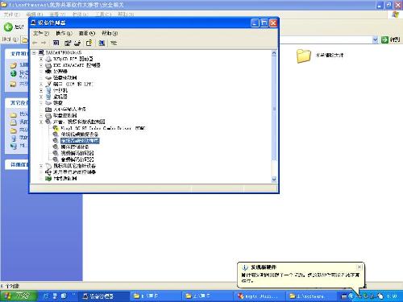403x302 pixels.
Task: Open the 文件(F) menu in Device Manager
Action: pos(41,33)
